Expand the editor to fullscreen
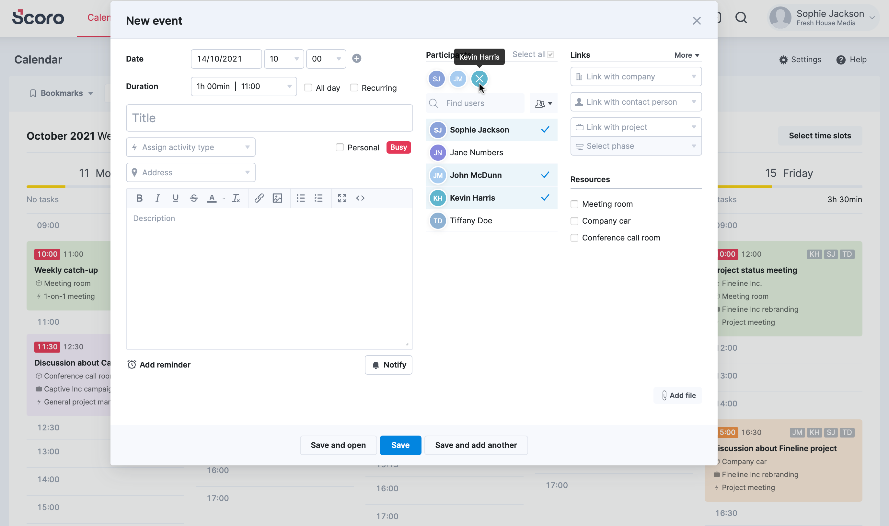Image resolution: width=889 pixels, height=526 pixels. [342, 198]
